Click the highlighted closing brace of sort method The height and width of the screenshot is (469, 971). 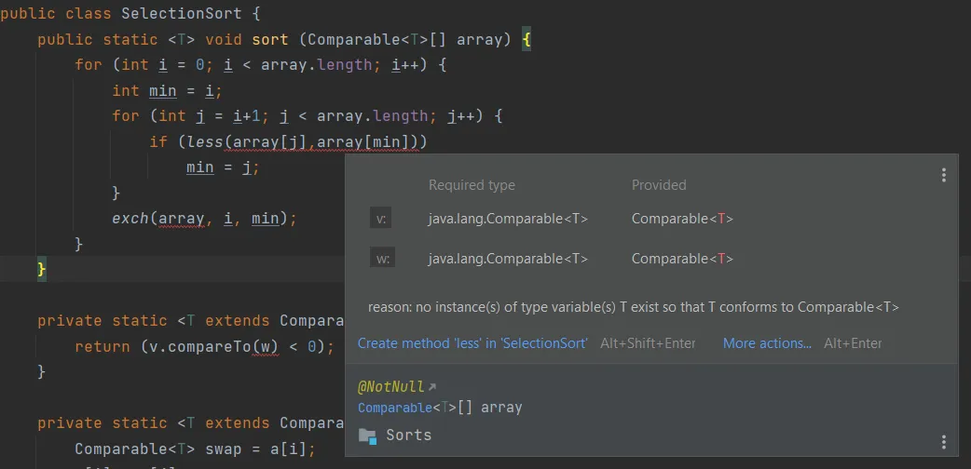42,269
